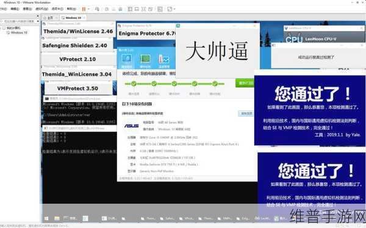The width and height of the screenshot is (366, 228).
Task: Open the library search filter dropdown
Action: [38, 21]
